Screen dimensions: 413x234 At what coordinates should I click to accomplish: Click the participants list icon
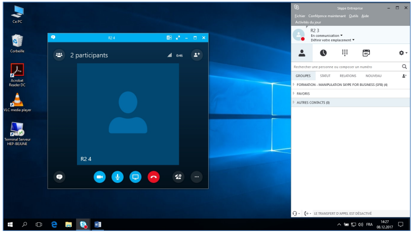pyautogui.click(x=59, y=55)
